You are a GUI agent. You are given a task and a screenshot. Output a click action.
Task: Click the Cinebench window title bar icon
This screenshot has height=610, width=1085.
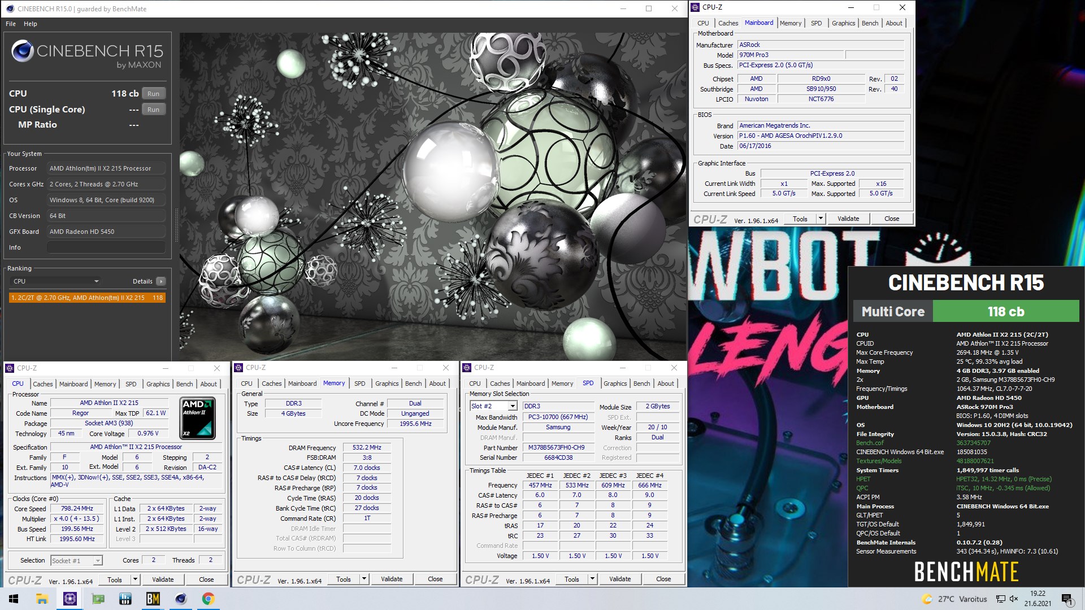pos(10,8)
